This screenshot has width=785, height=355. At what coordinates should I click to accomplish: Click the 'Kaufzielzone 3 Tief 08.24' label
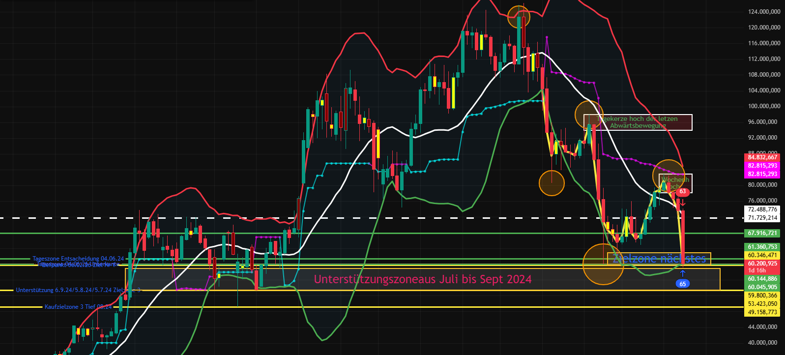[x=78, y=307]
